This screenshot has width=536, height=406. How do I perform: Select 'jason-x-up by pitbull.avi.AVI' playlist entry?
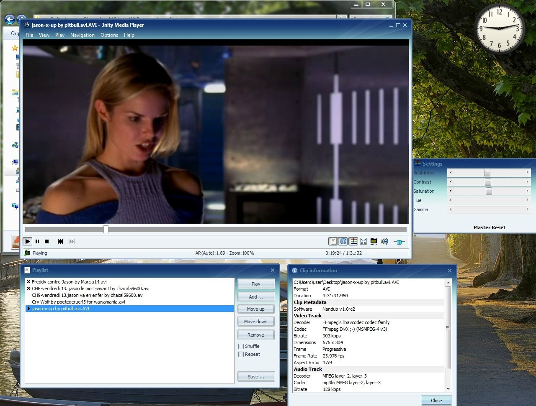tap(129, 309)
